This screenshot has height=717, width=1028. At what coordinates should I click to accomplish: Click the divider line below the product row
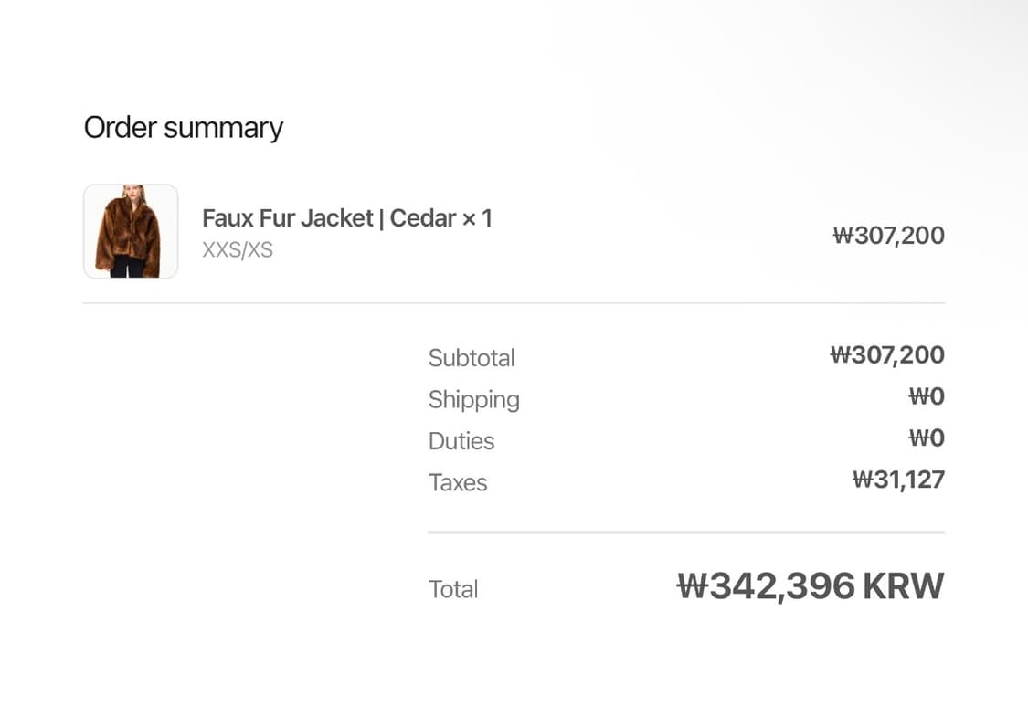(514, 302)
